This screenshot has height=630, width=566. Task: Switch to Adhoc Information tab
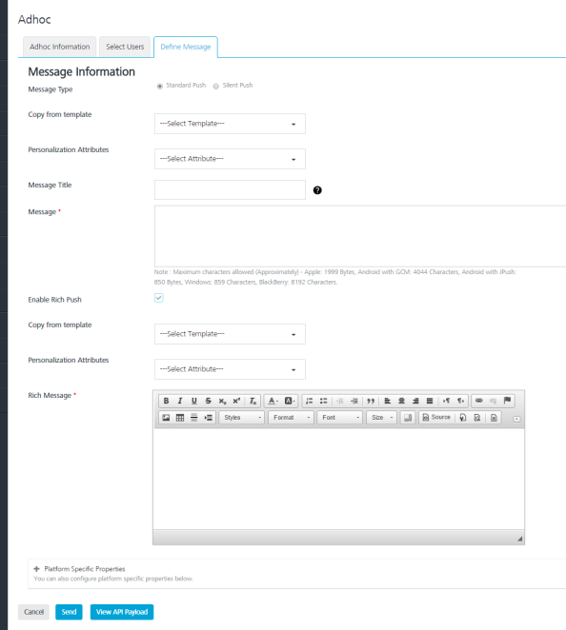59,47
